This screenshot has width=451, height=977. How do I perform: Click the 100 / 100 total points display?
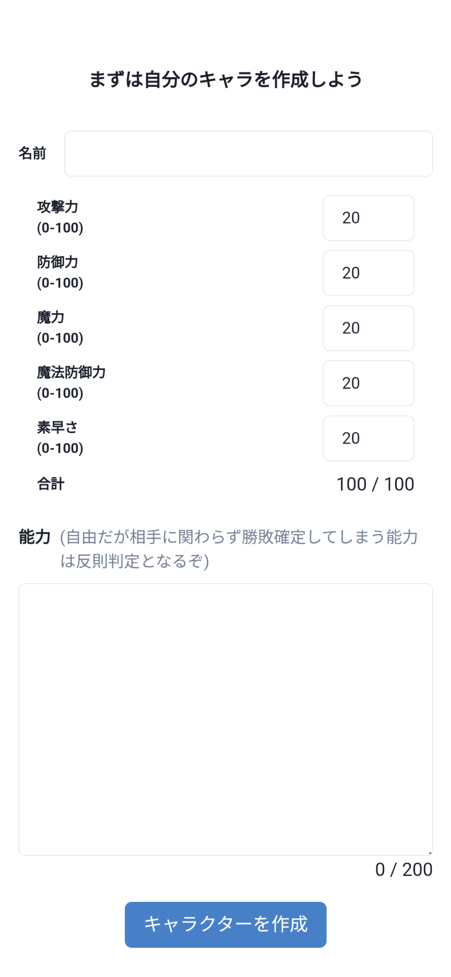[x=375, y=484]
